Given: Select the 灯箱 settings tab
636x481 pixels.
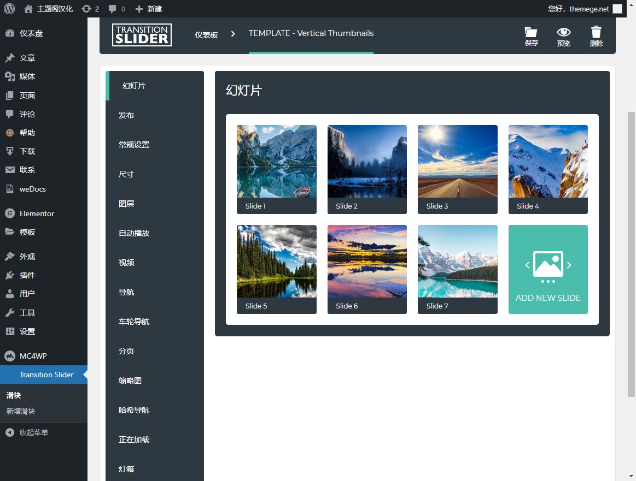Looking at the screenshot, I should (x=155, y=468).
